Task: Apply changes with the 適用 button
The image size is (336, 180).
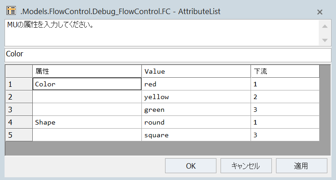Action: (301, 165)
